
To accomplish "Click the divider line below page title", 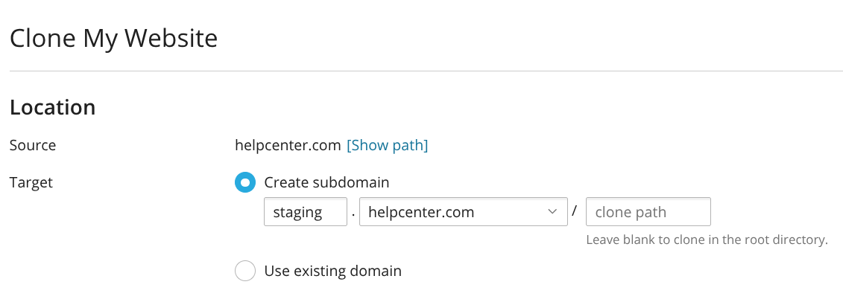I will [426, 71].
